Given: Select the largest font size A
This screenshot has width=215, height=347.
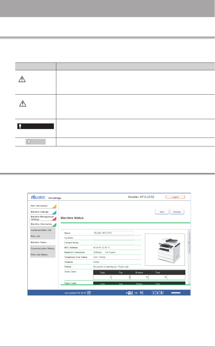Looking at the screenshot, I should [161, 293].
